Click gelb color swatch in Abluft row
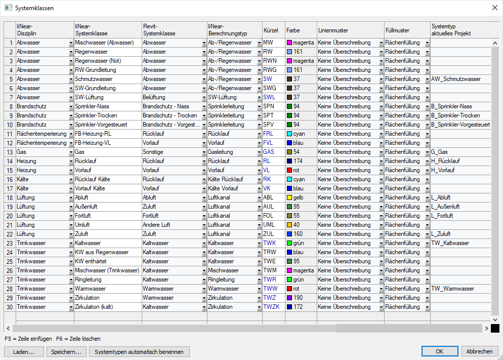This screenshot has height=360, width=503. pyautogui.click(x=289, y=197)
